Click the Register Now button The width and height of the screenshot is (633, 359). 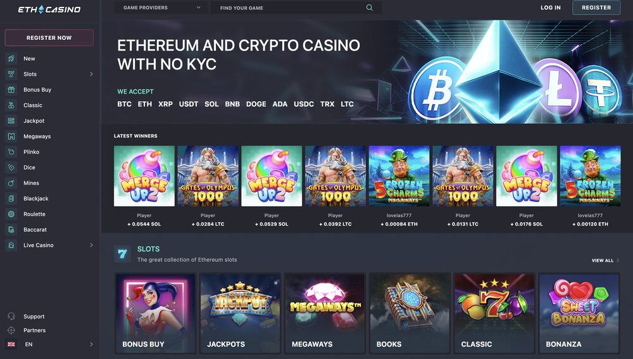[49, 37]
